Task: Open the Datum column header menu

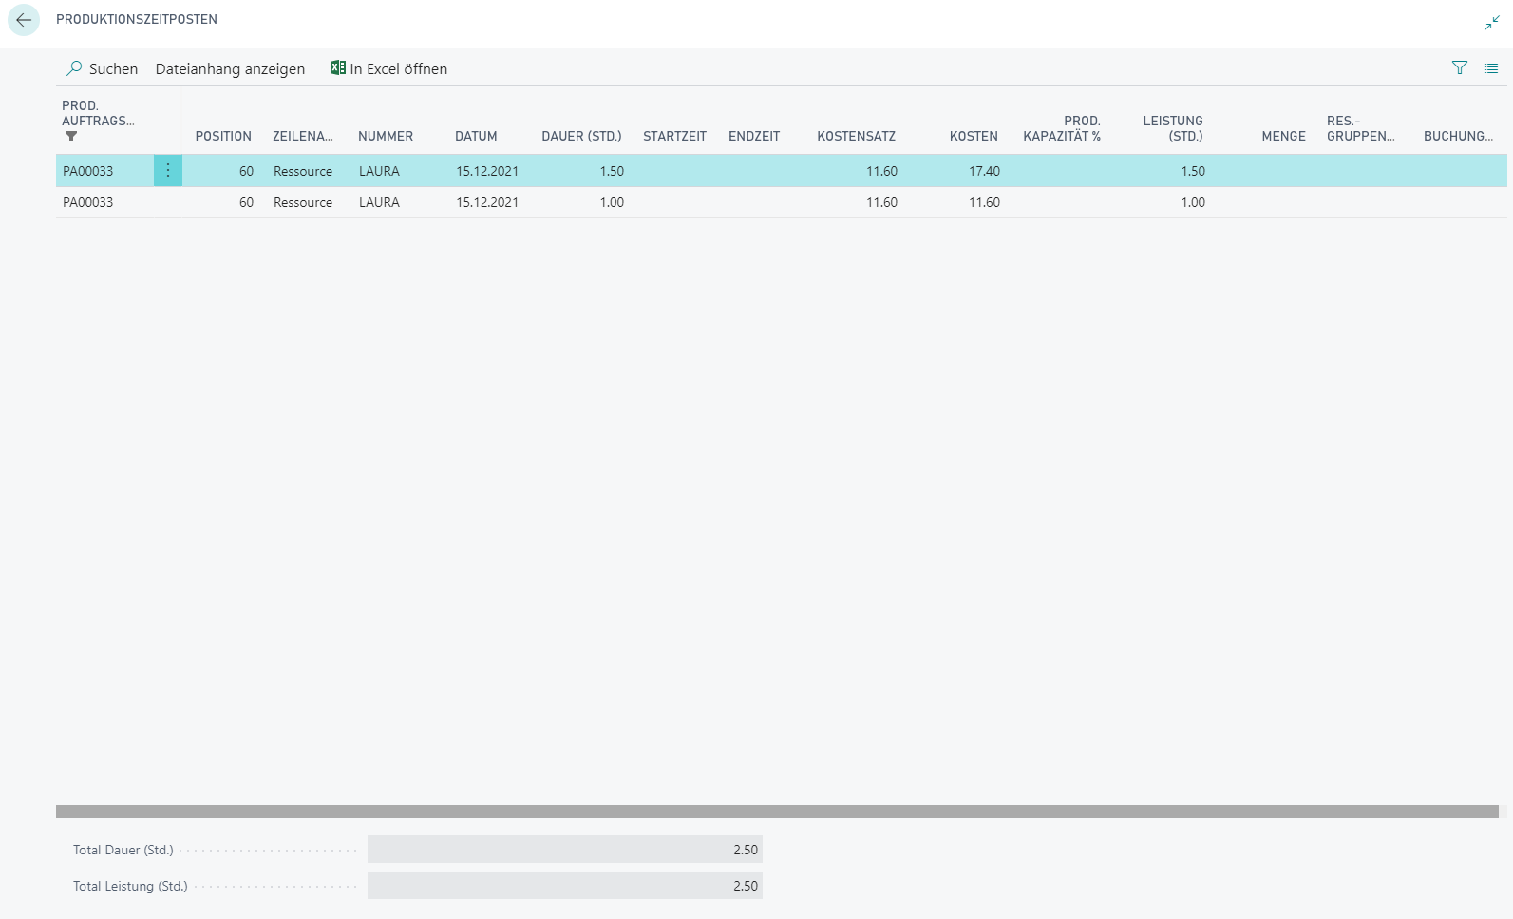Action: tap(476, 136)
